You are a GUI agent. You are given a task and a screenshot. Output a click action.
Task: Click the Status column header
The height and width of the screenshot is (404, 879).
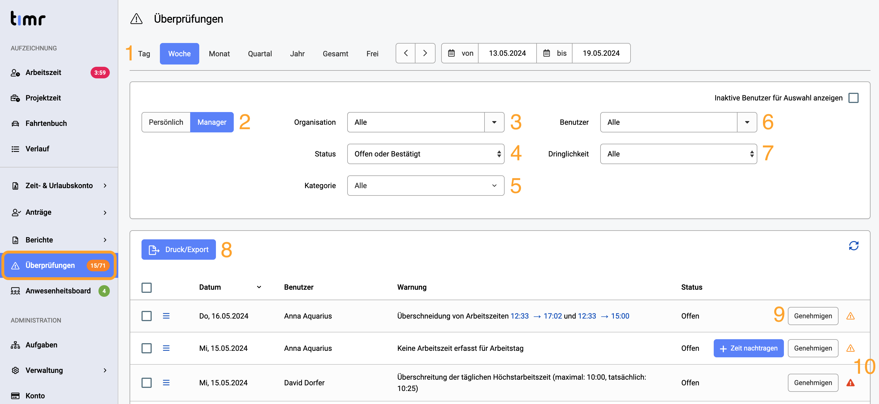[692, 287]
